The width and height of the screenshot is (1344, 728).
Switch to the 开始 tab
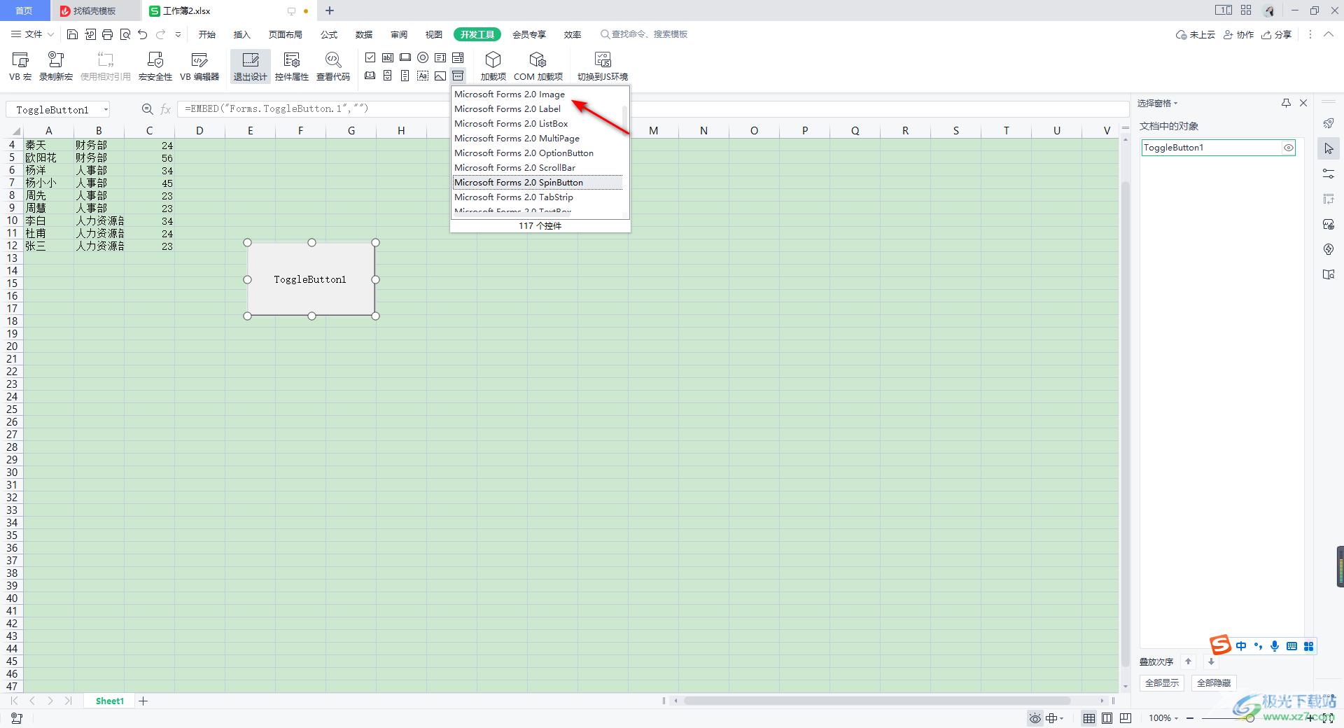pos(206,34)
